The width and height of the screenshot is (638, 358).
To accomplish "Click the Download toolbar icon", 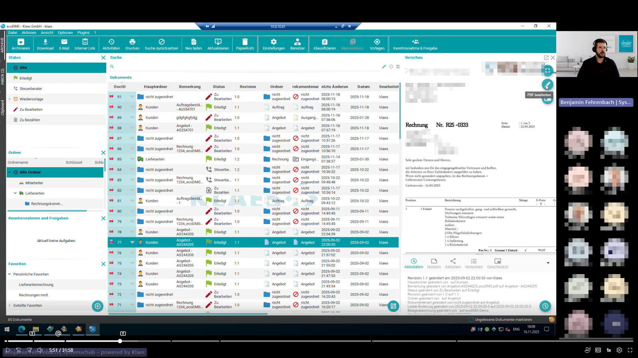I will [45, 42].
